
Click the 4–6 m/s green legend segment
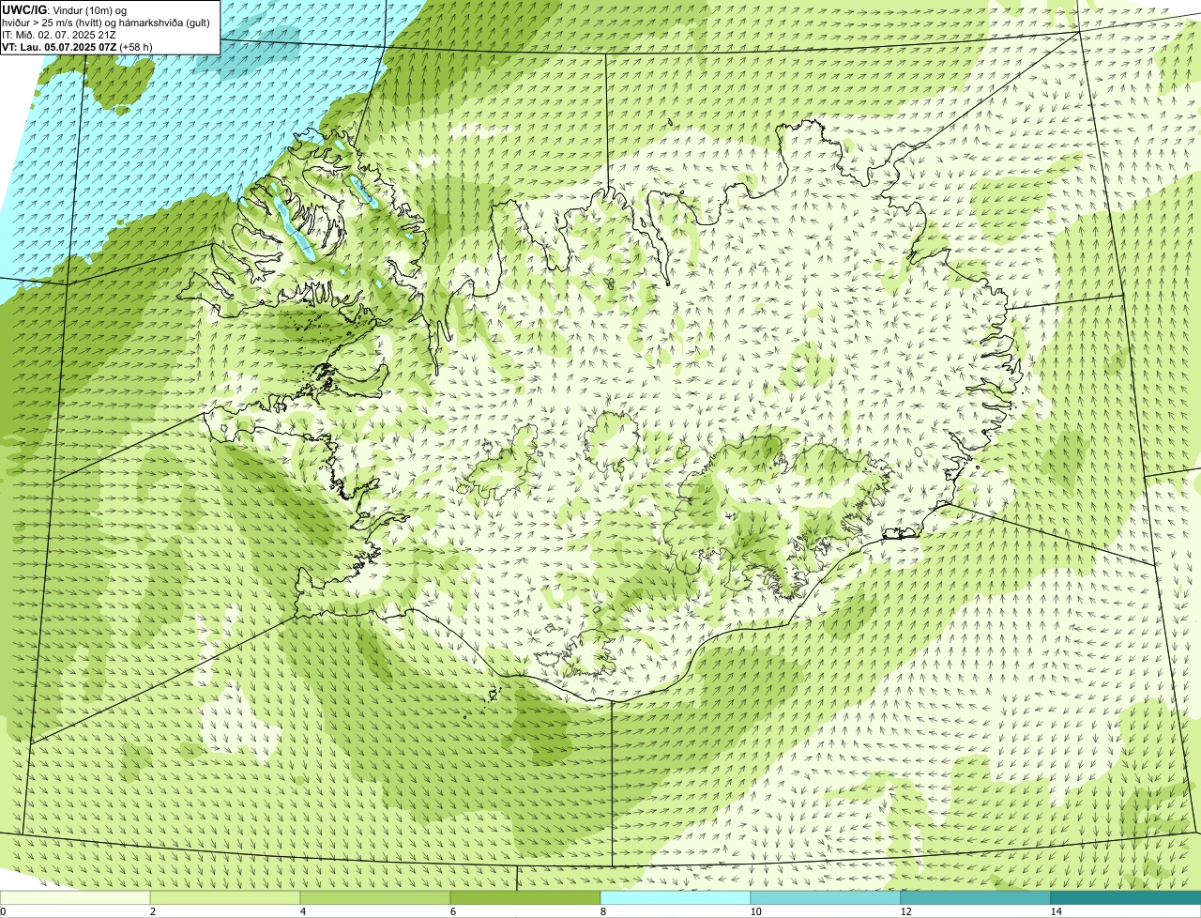tap(375, 897)
